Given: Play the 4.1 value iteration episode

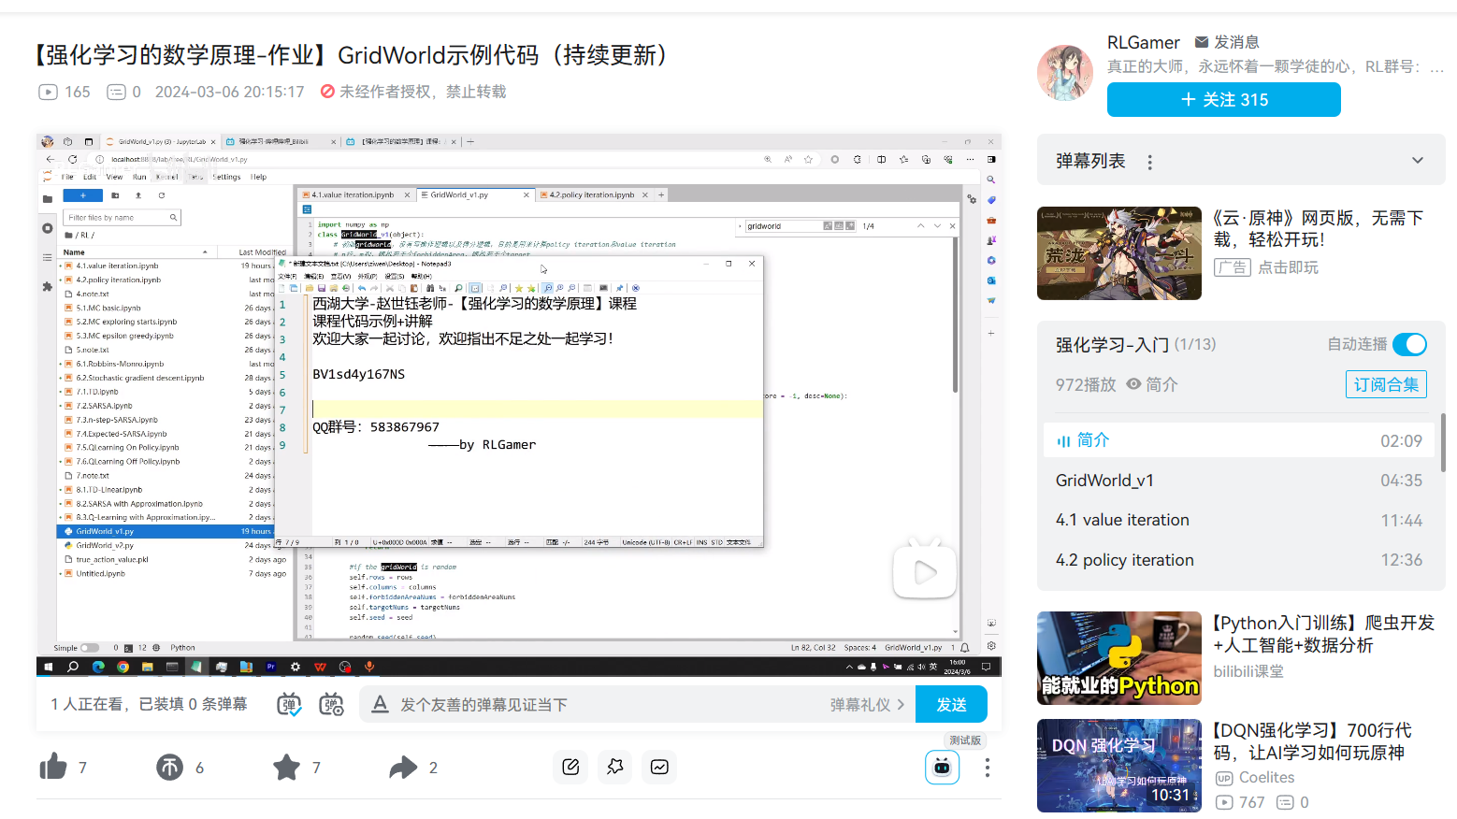Looking at the screenshot, I should [1239, 520].
